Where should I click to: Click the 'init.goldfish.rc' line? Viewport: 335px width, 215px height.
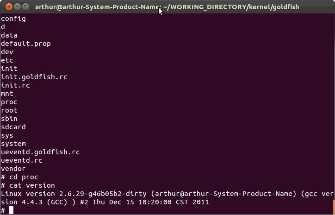[34, 77]
